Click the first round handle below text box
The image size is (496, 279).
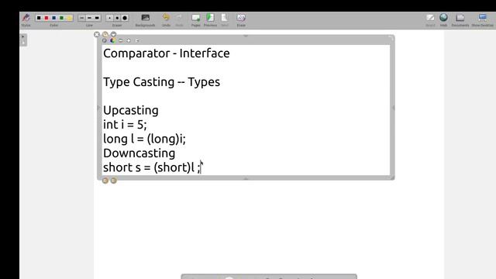click(105, 181)
